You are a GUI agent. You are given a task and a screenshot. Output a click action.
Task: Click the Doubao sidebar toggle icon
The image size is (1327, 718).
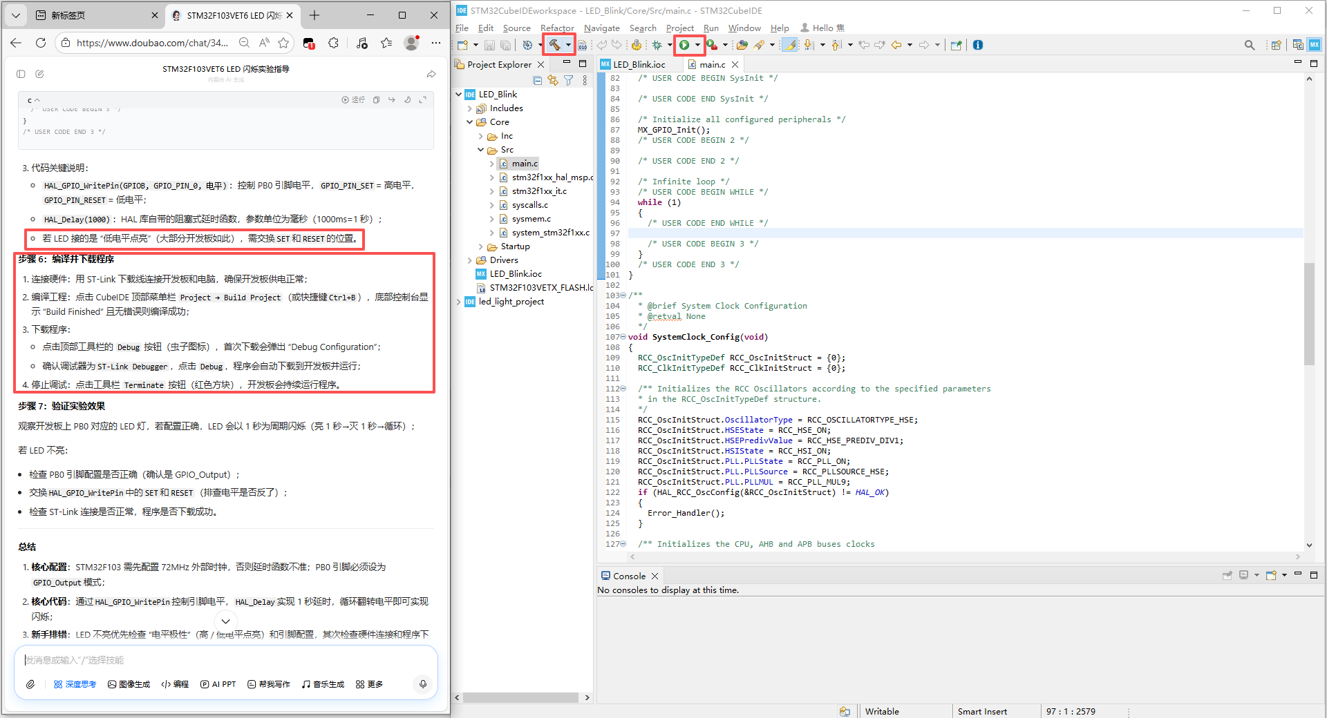(x=21, y=74)
